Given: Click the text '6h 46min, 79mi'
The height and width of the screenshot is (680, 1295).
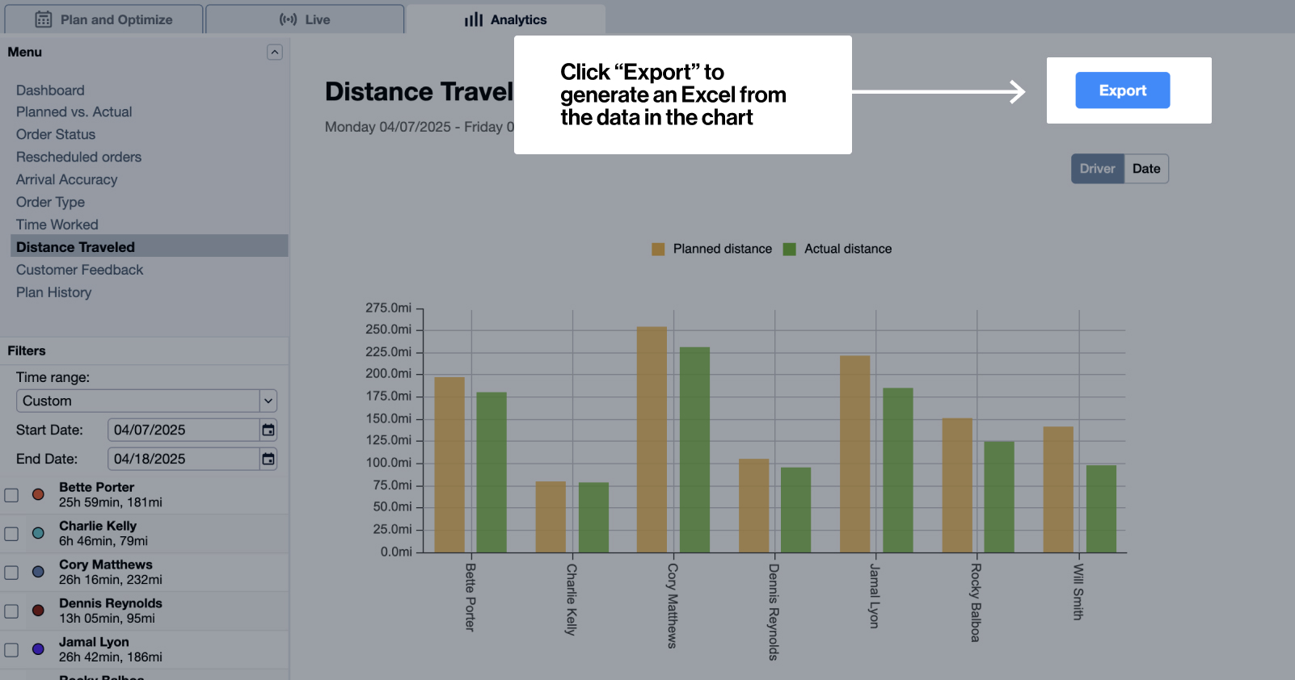Looking at the screenshot, I should tap(103, 541).
